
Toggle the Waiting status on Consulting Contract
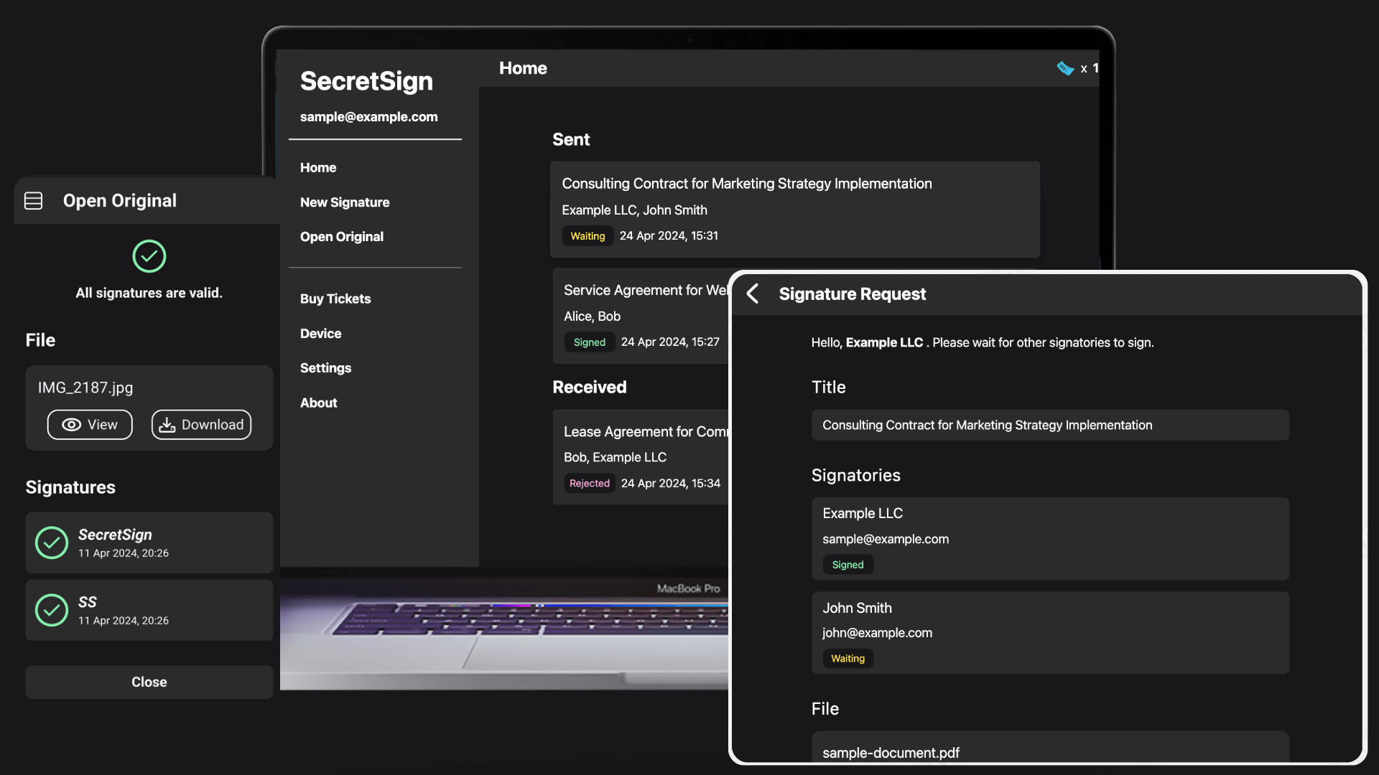click(588, 235)
